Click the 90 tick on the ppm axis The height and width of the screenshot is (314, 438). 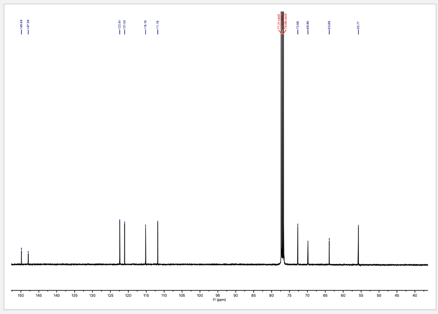click(x=236, y=295)
